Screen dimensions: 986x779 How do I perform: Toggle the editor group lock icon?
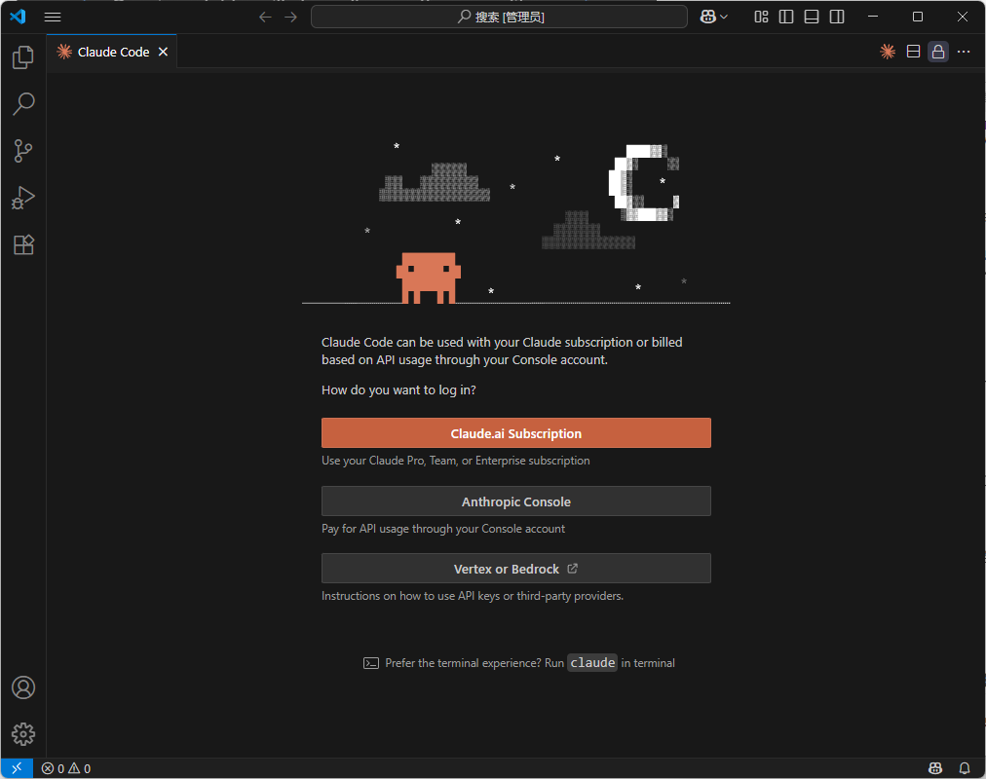pos(938,52)
